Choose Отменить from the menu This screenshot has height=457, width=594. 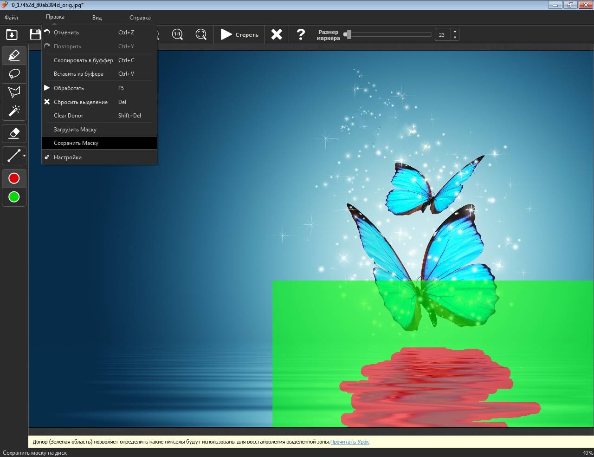click(99, 33)
